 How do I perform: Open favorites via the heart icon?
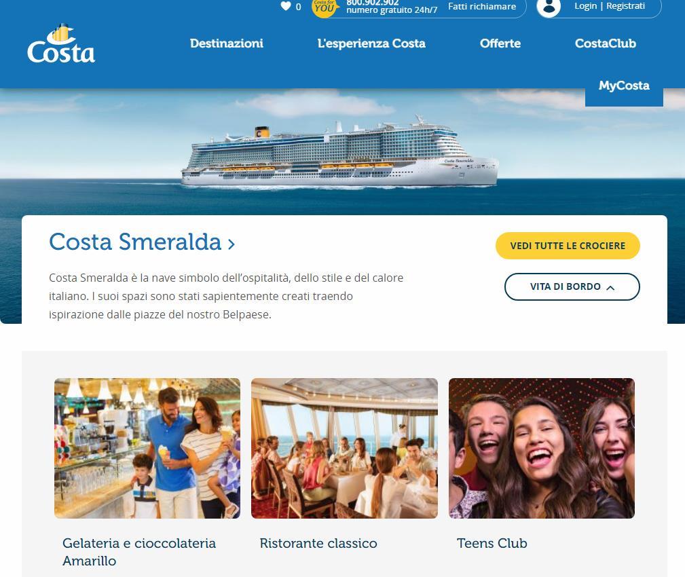pos(286,6)
